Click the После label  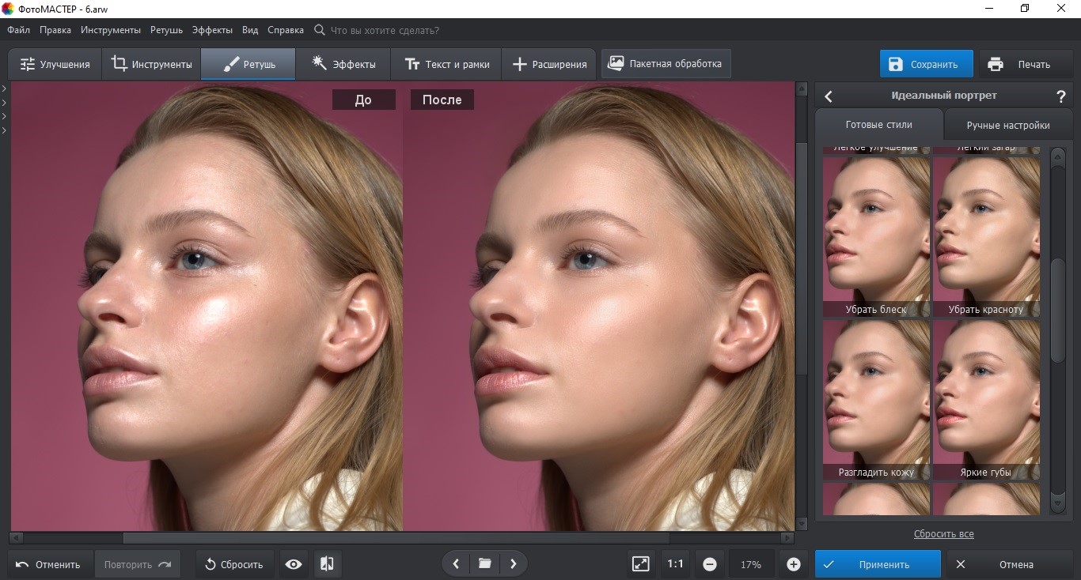[442, 100]
